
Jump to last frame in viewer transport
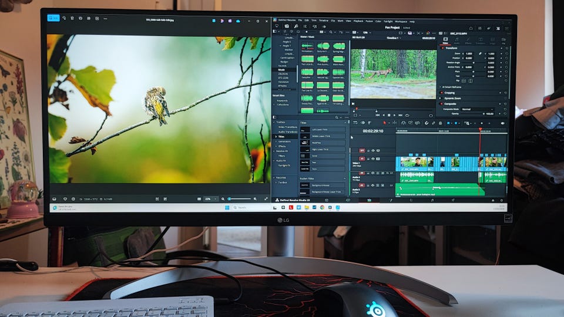point(400,115)
